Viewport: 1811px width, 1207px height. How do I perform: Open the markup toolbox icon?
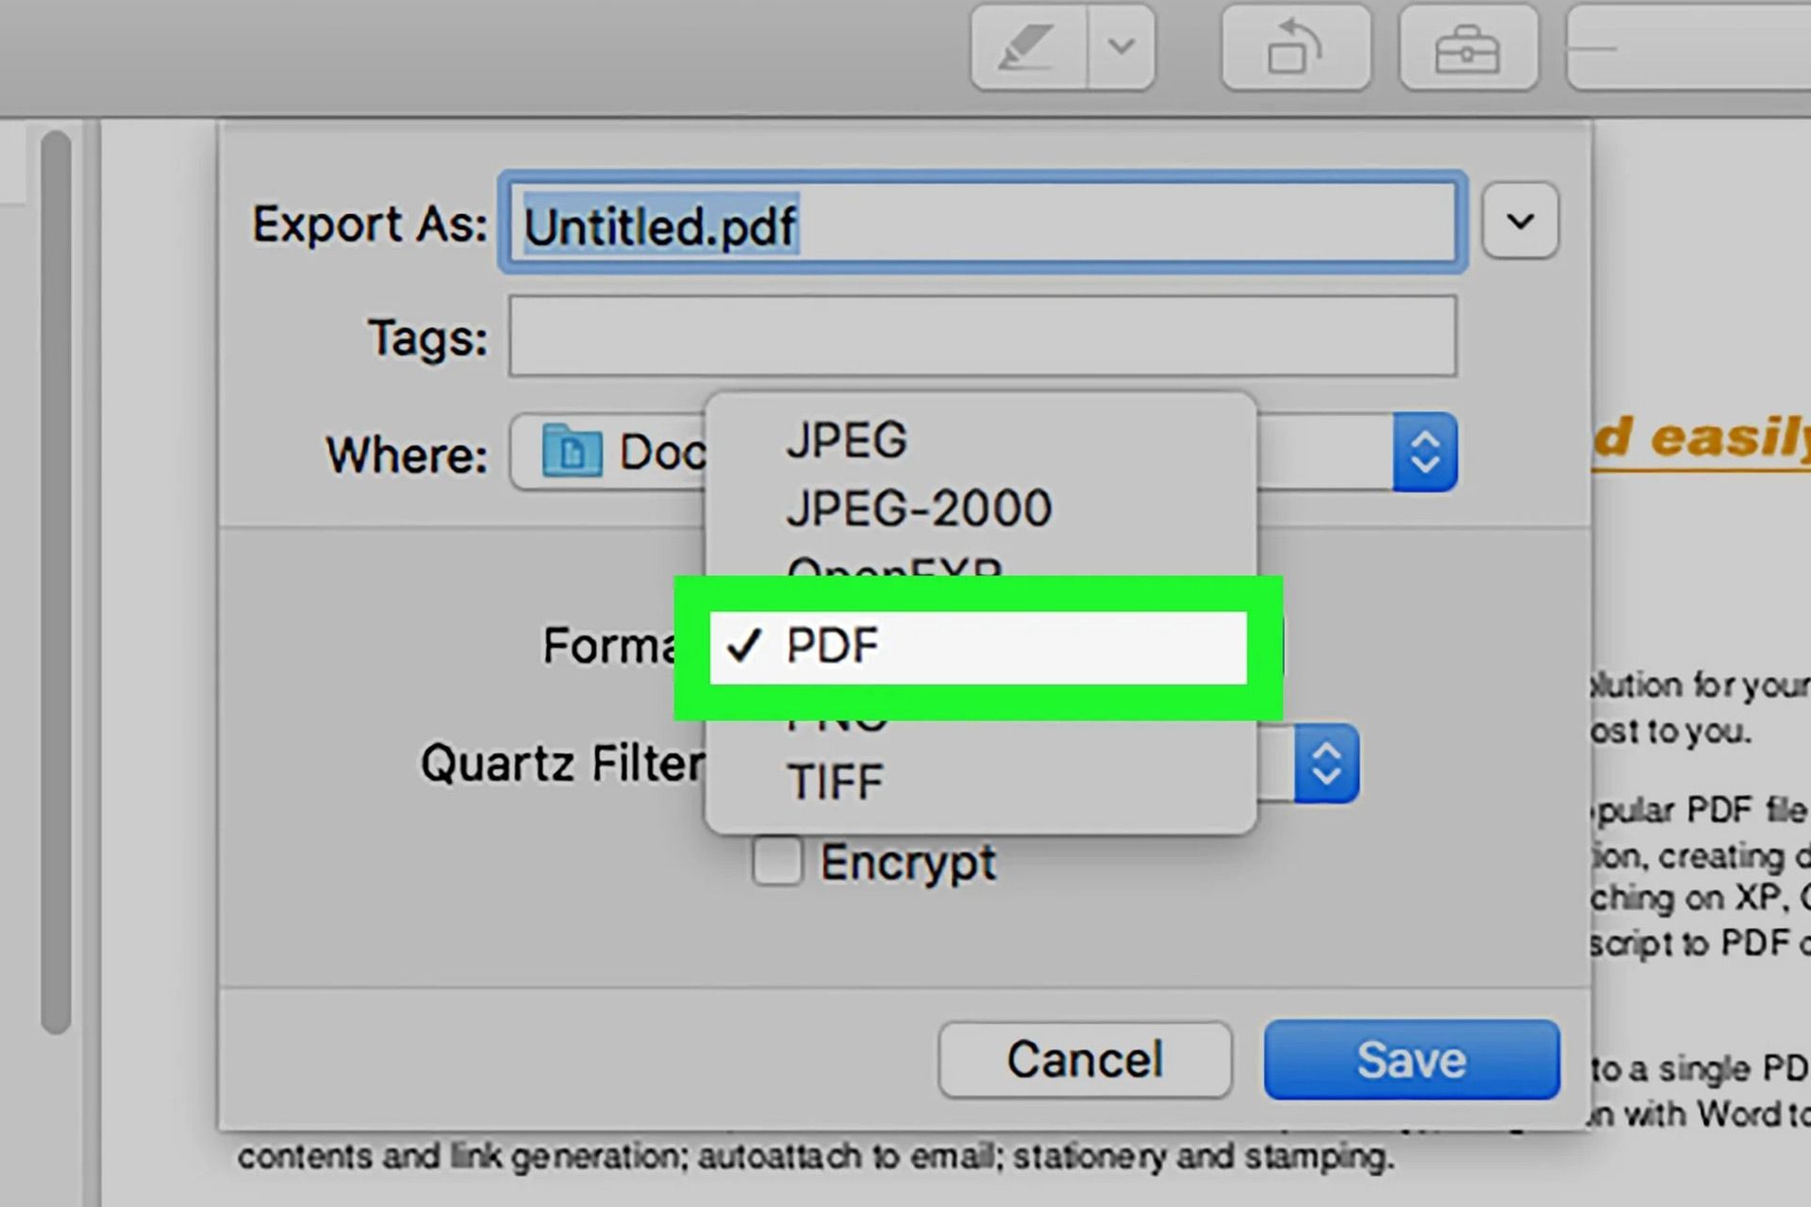pos(1468,47)
